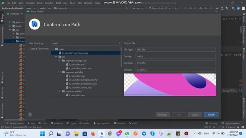Screen dimensions: 246x138
Task: Click the File Type field
Action: (176, 49)
